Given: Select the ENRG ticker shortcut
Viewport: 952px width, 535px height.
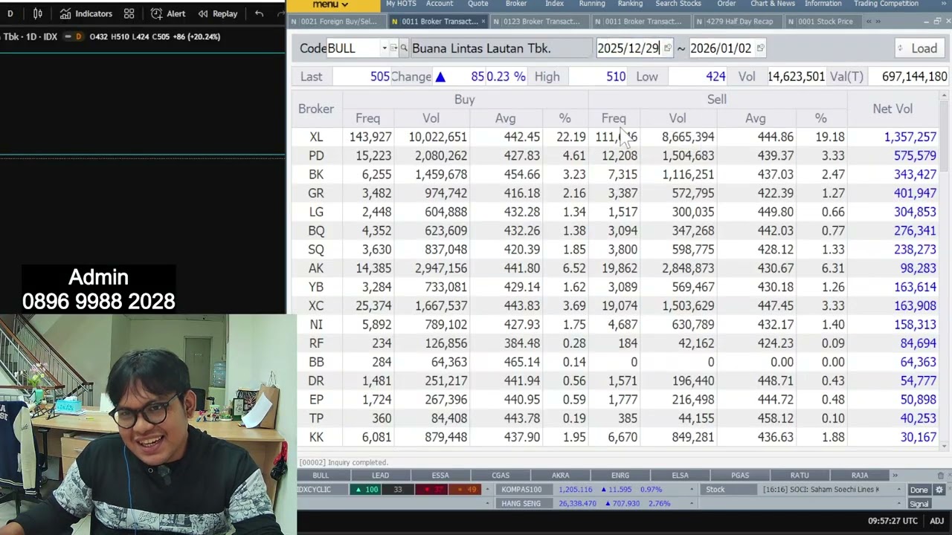Looking at the screenshot, I should tap(620, 476).
